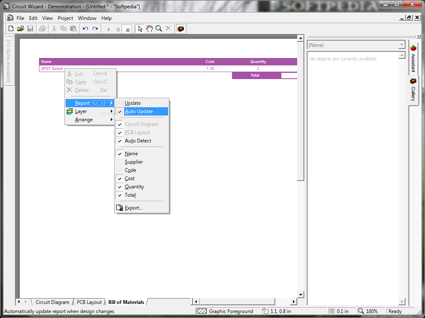Select the hand pan tool
The image size is (425, 318).
pos(149,29)
